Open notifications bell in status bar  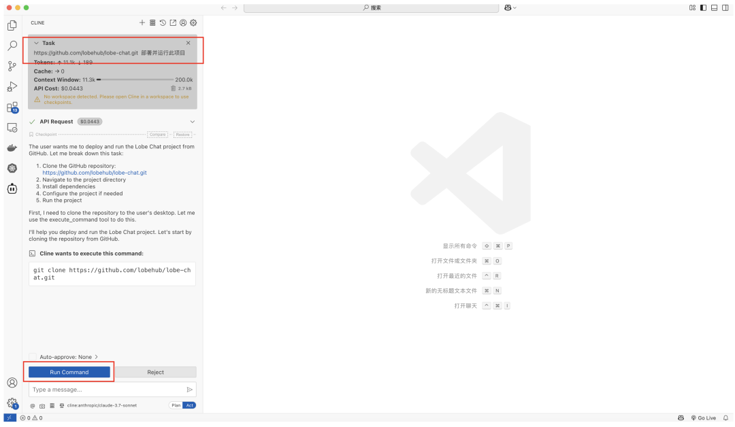coord(725,417)
